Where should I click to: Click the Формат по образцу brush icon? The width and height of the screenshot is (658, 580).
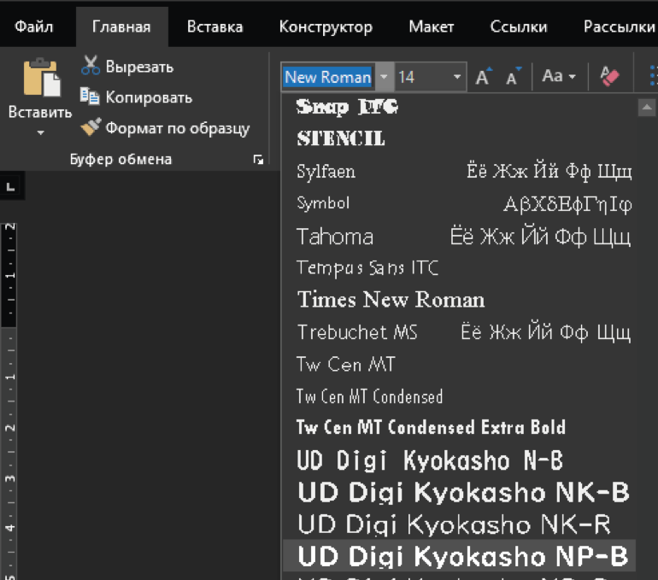(x=91, y=127)
